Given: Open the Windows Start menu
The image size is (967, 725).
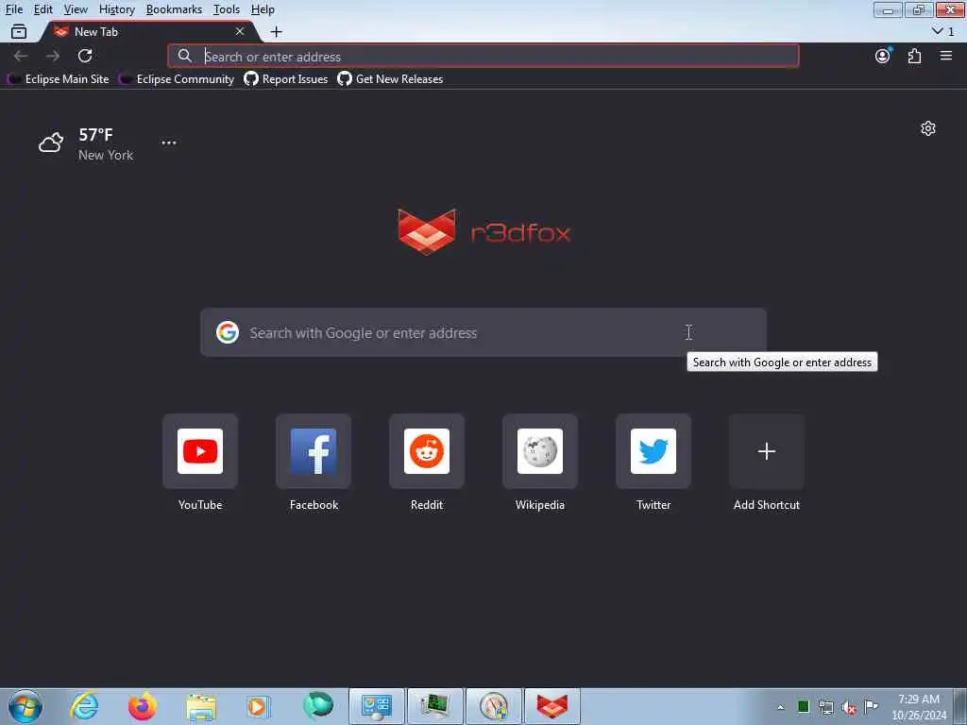Looking at the screenshot, I should [x=25, y=706].
